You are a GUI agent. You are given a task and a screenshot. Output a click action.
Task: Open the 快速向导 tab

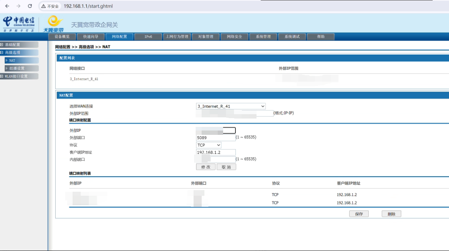tap(91, 37)
